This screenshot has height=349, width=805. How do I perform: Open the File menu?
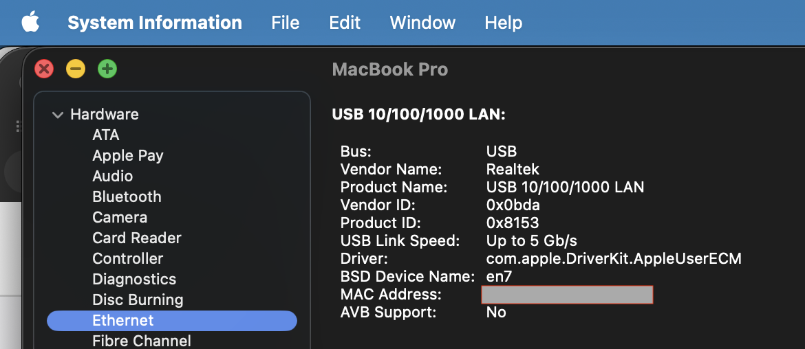coord(285,23)
